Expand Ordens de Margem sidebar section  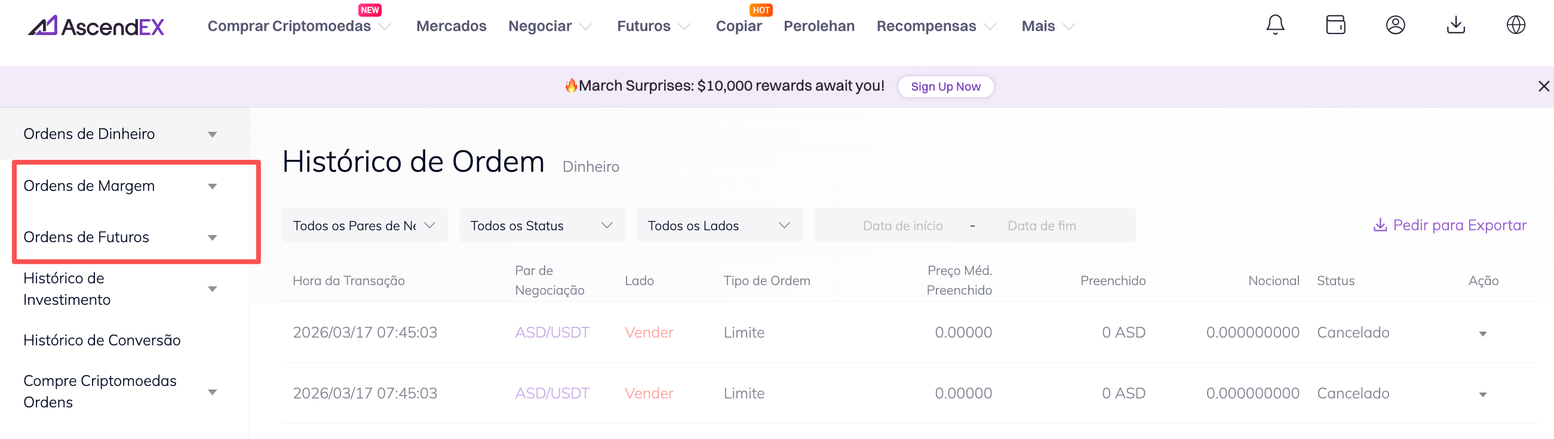[x=212, y=186]
